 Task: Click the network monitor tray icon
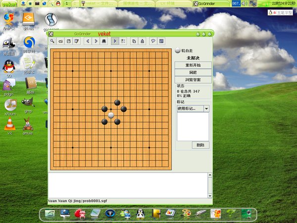pos(252,3)
